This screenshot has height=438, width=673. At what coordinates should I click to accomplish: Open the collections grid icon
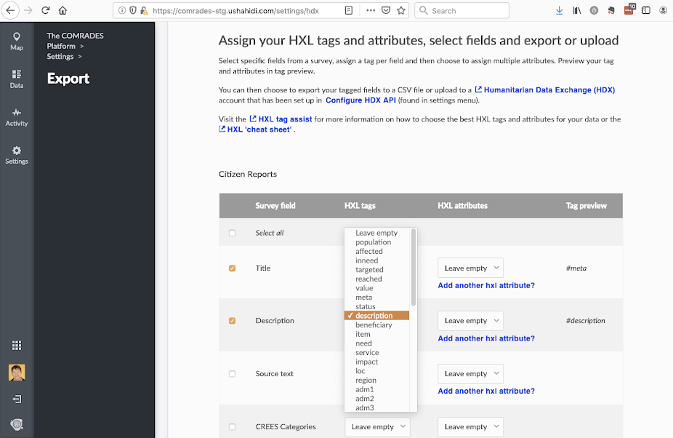(17, 346)
